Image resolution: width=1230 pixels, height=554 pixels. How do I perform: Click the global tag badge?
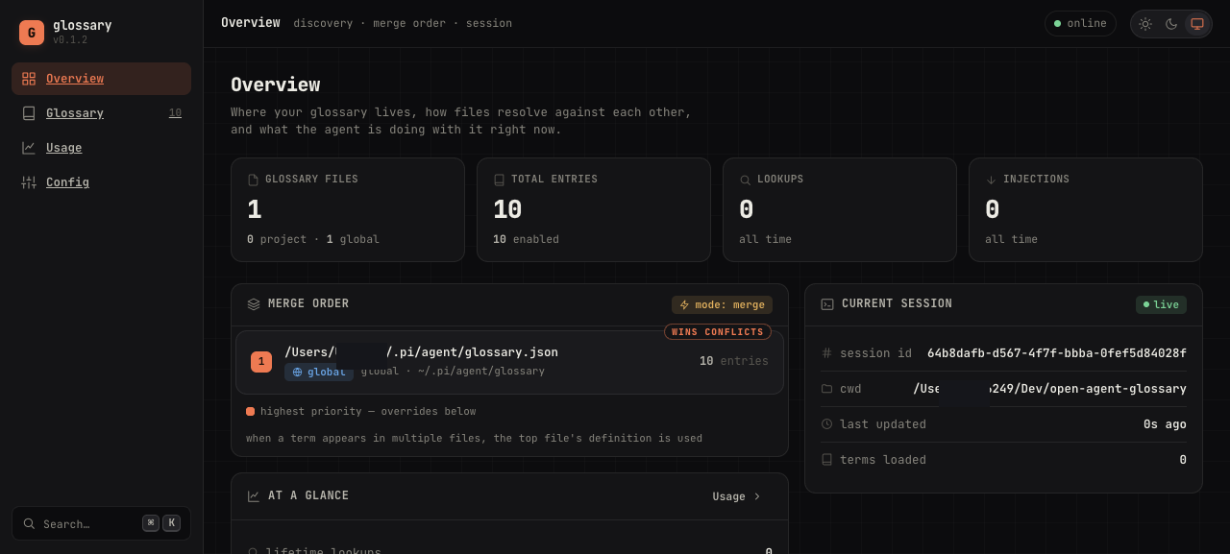319,373
